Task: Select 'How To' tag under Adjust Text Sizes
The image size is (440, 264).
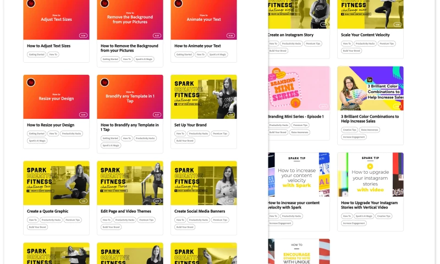Action: (x=53, y=54)
